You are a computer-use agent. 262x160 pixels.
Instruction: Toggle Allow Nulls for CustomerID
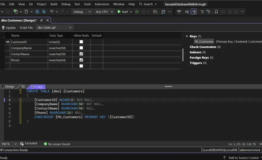pyautogui.click(x=81, y=42)
